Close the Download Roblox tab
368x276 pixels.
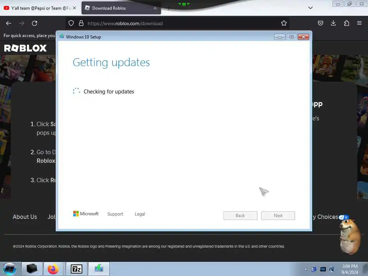point(155,8)
